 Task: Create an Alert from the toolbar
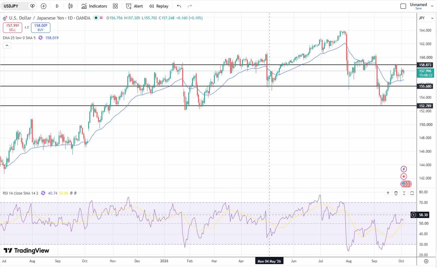coord(134,6)
